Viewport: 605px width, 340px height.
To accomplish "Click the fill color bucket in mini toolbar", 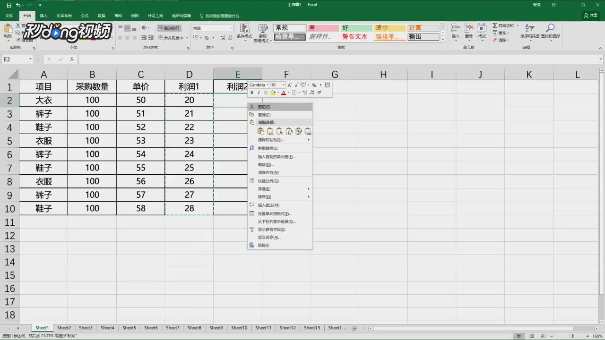I will (273, 93).
